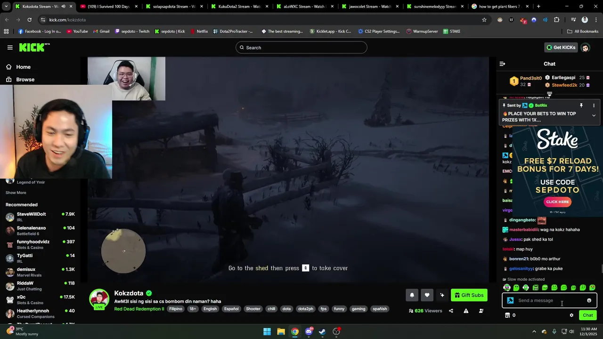Show hidden system tray icons
This screenshot has height=339, width=603.
pyautogui.click(x=534, y=331)
